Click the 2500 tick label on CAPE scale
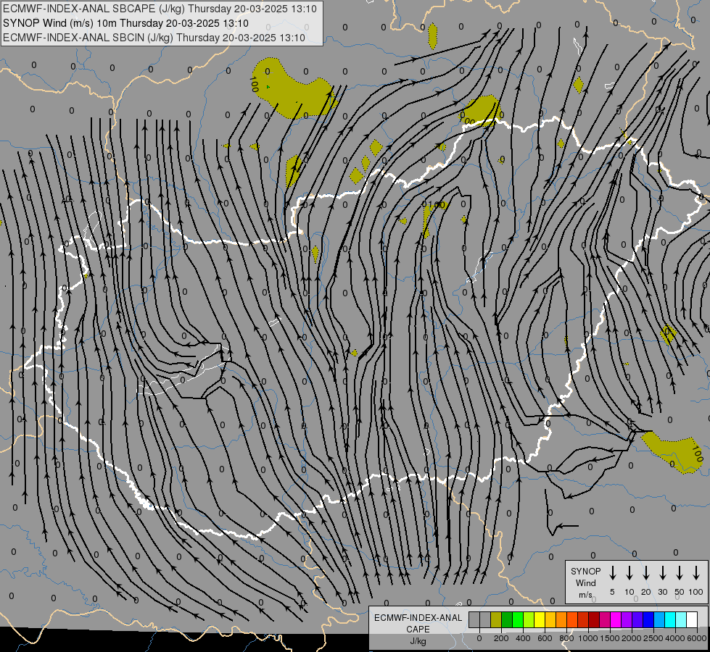This screenshot has height=652, width=710. coord(653,638)
